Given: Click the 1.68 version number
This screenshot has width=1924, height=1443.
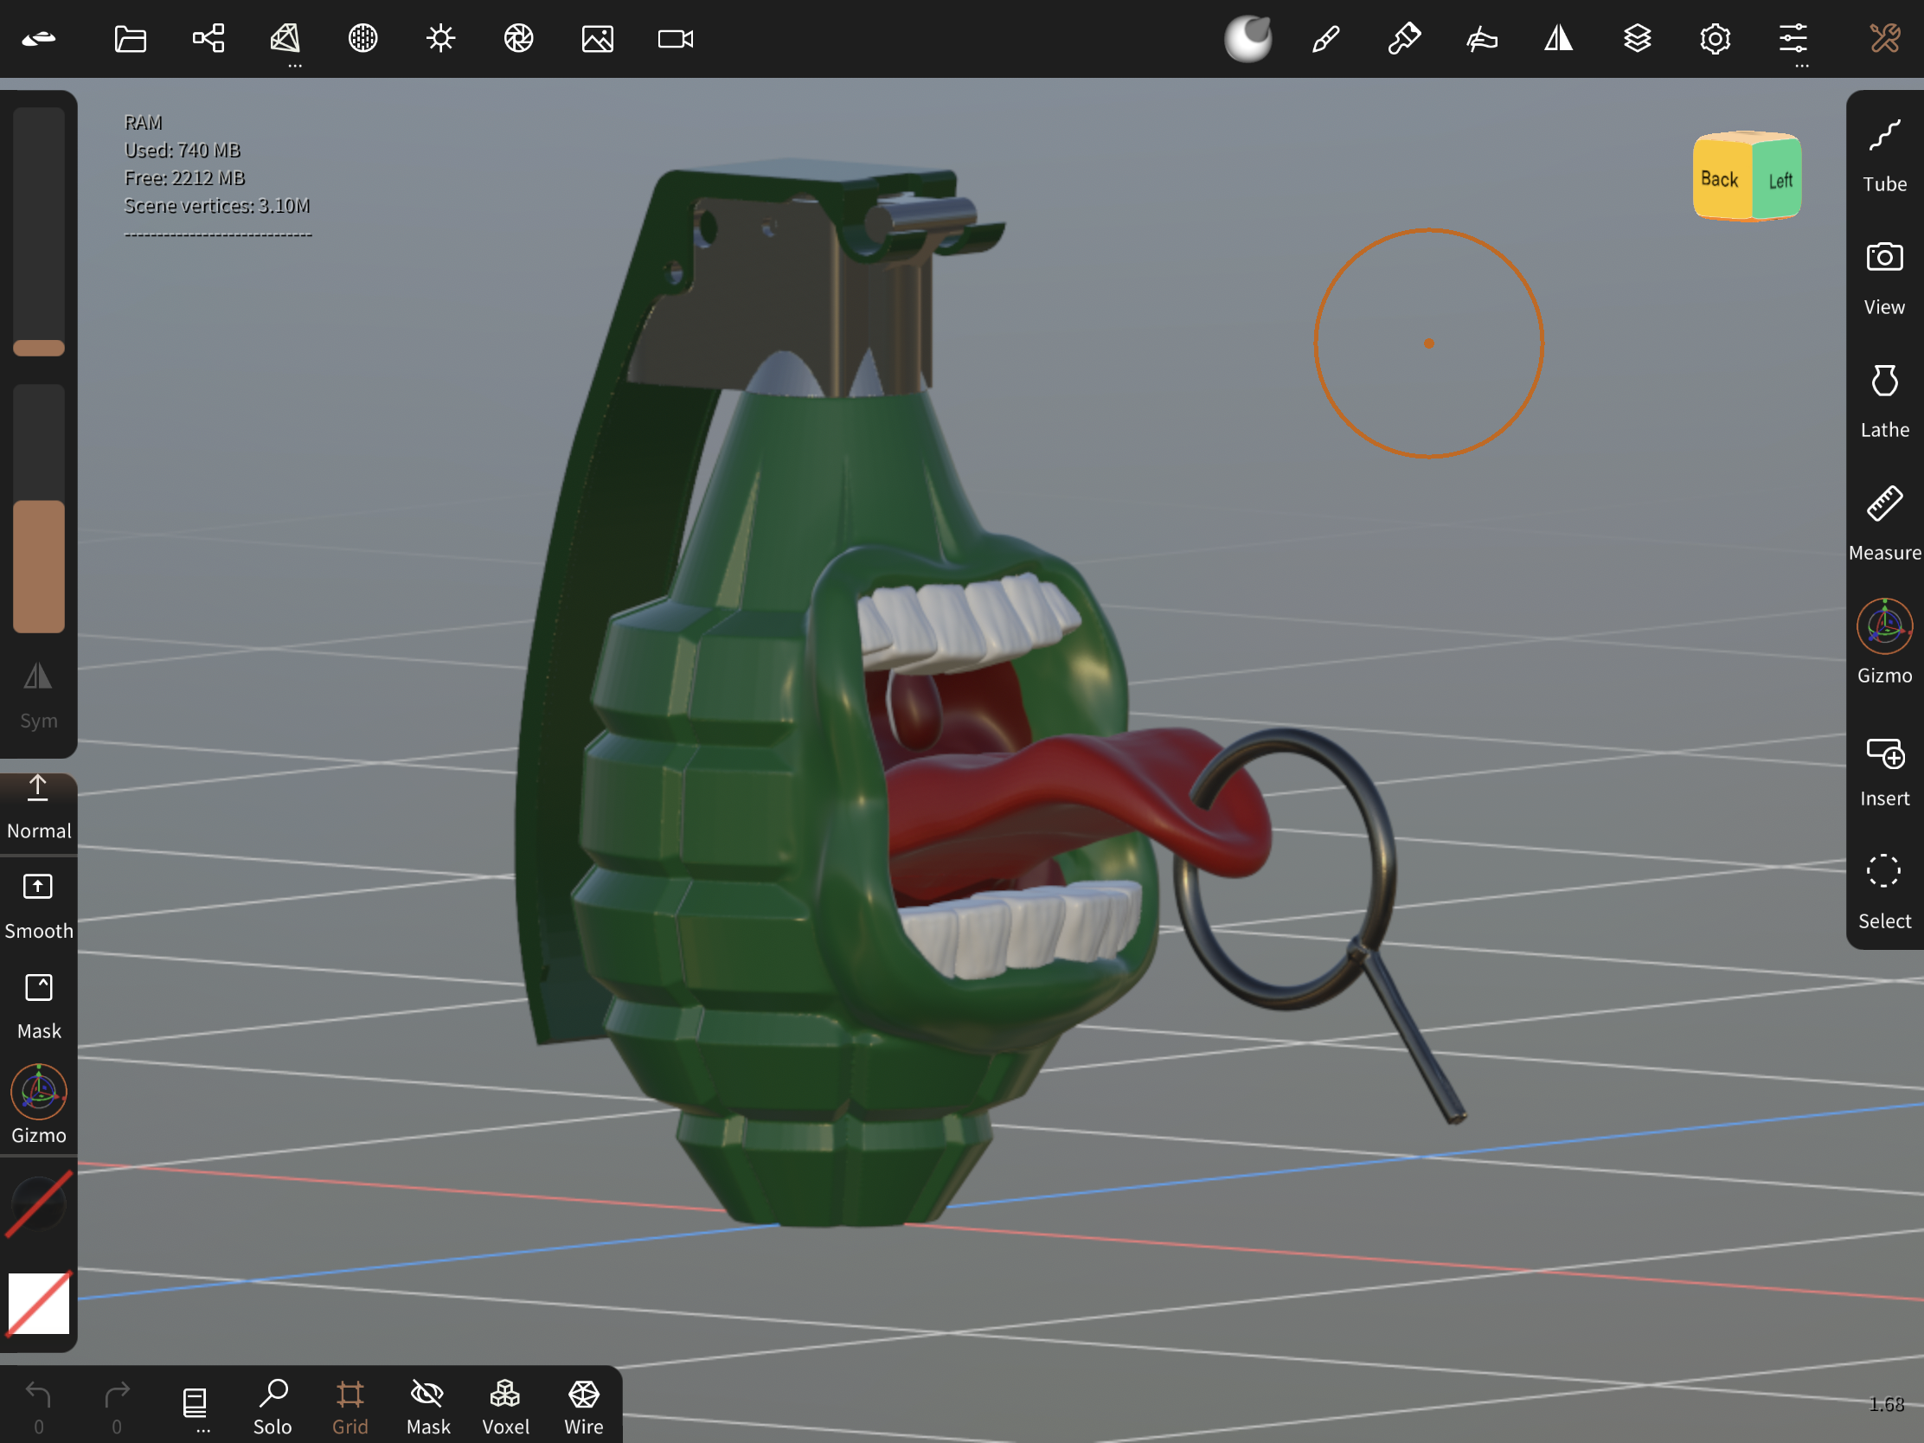Looking at the screenshot, I should coord(1887,1404).
